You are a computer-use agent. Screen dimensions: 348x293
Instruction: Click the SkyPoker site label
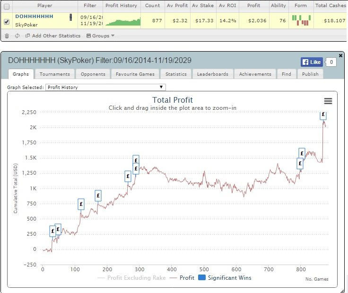click(26, 25)
